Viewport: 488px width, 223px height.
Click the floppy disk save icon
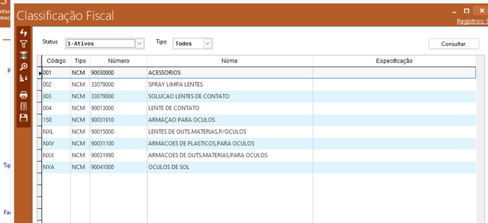pos(24,118)
